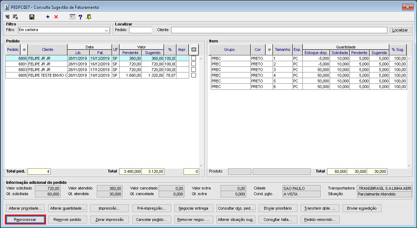The height and width of the screenshot is (228, 417).
Task: Click the save (floppy disk) toolbar icon
Action: [32, 17]
